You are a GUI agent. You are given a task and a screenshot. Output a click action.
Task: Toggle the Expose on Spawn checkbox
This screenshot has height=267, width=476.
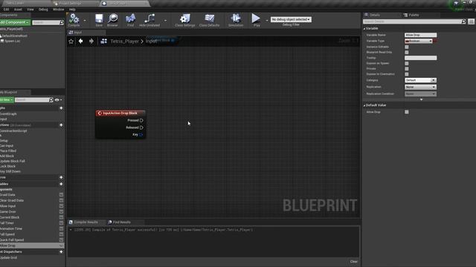pyautogui.click(x=407, y=63)
